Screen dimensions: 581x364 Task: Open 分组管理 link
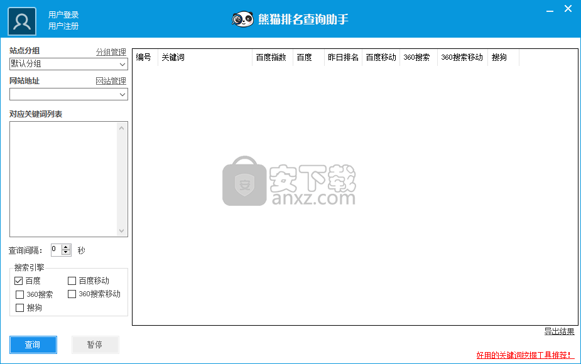coord(111,52)
